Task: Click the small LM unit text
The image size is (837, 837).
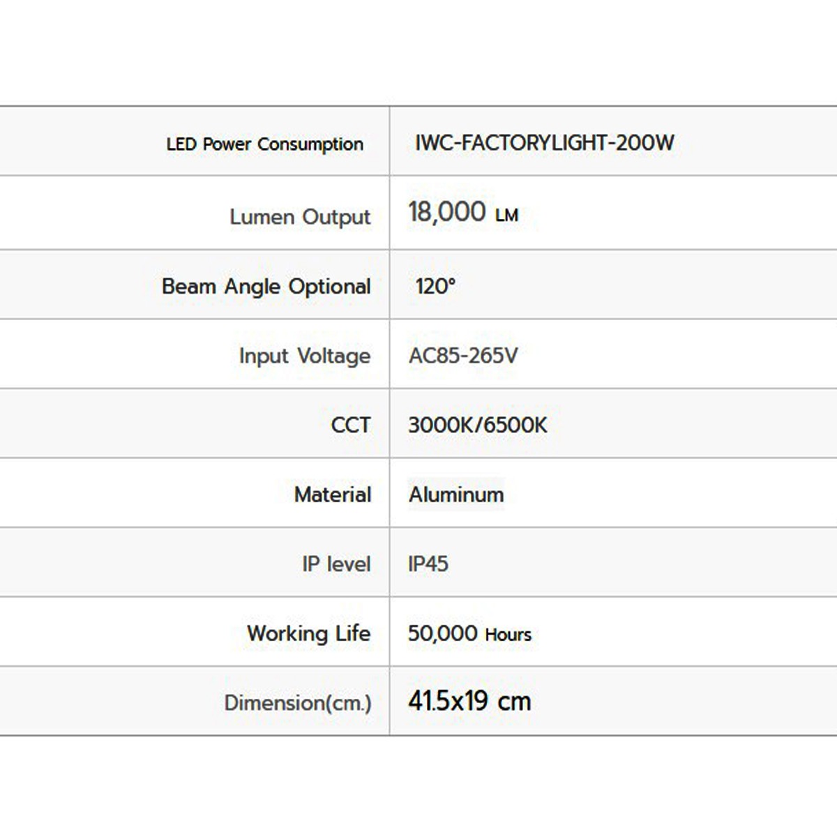Action: 507,216
